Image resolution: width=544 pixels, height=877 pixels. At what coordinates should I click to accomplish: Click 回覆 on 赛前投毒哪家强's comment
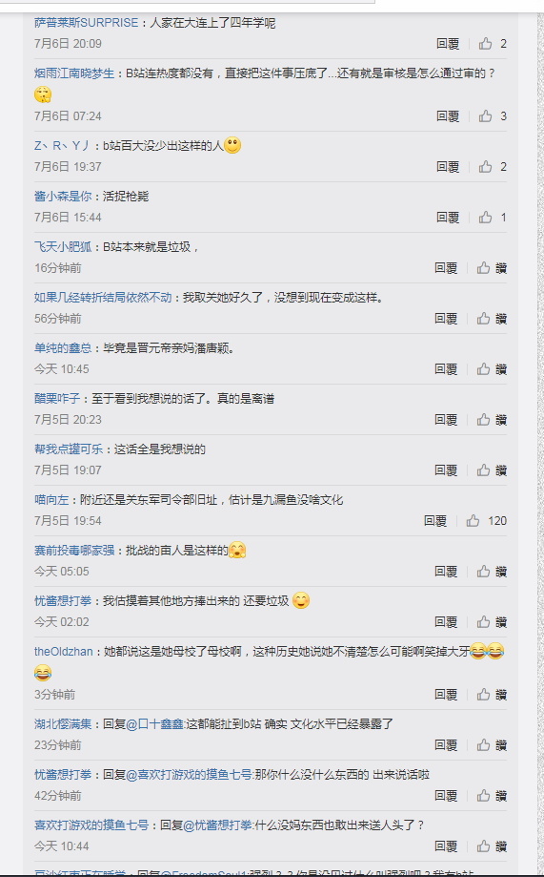click(x=446, y=572)
